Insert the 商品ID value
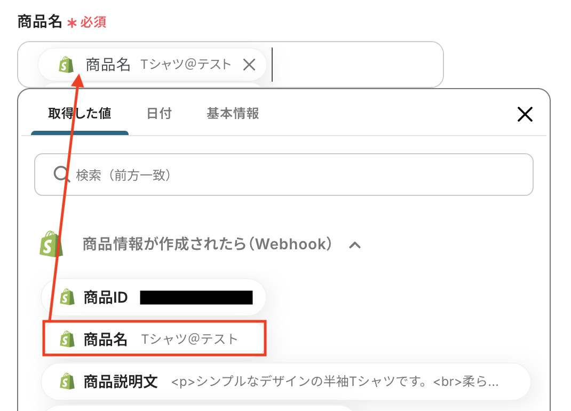 [x=155, y=297]
